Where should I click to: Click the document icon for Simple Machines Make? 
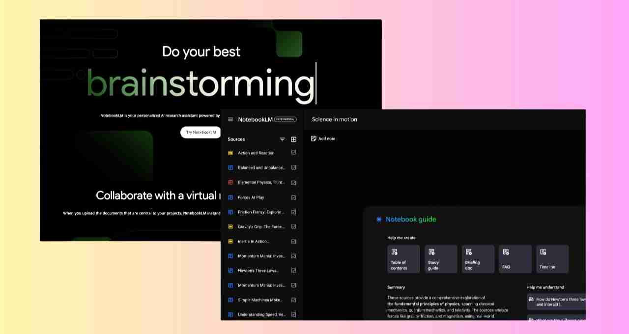[x=230, y=300]
